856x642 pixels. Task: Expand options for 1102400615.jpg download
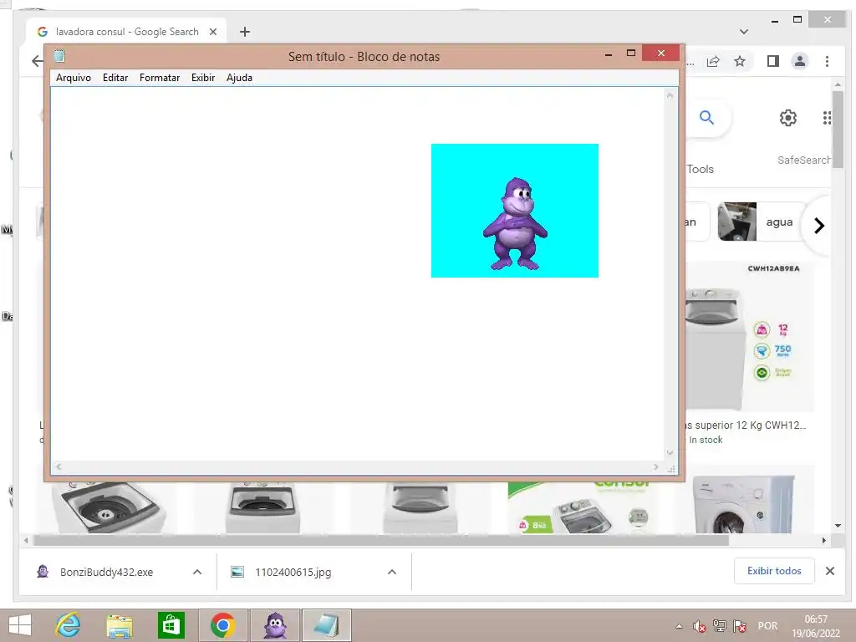click(x=392, y=572)
